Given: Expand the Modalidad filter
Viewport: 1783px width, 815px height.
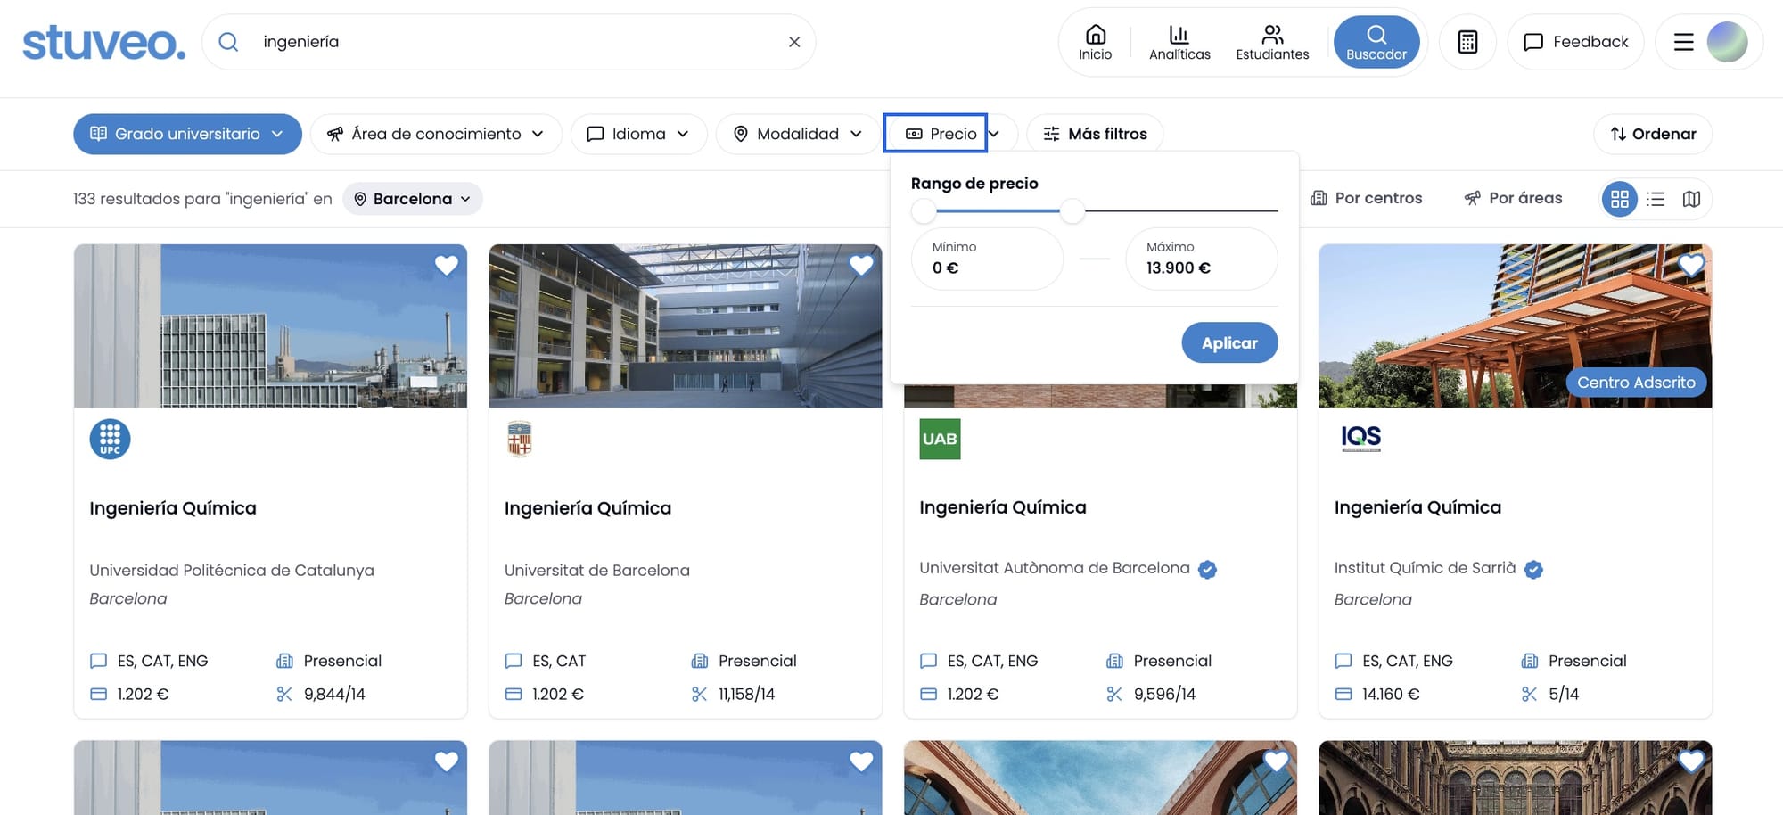Looking at the screenshot, I should (798, 134).
